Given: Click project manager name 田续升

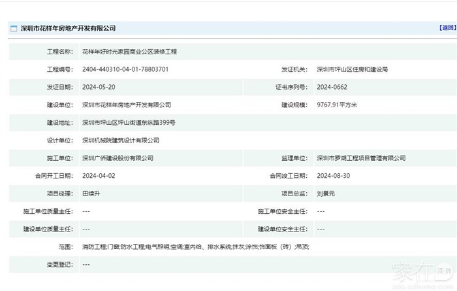Looking at the screenshot, I should [x=91, y=193].
